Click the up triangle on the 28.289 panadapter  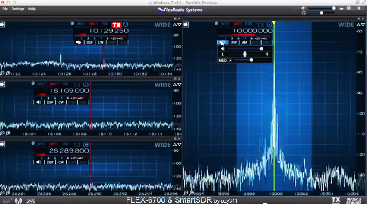tap(174, 144)
